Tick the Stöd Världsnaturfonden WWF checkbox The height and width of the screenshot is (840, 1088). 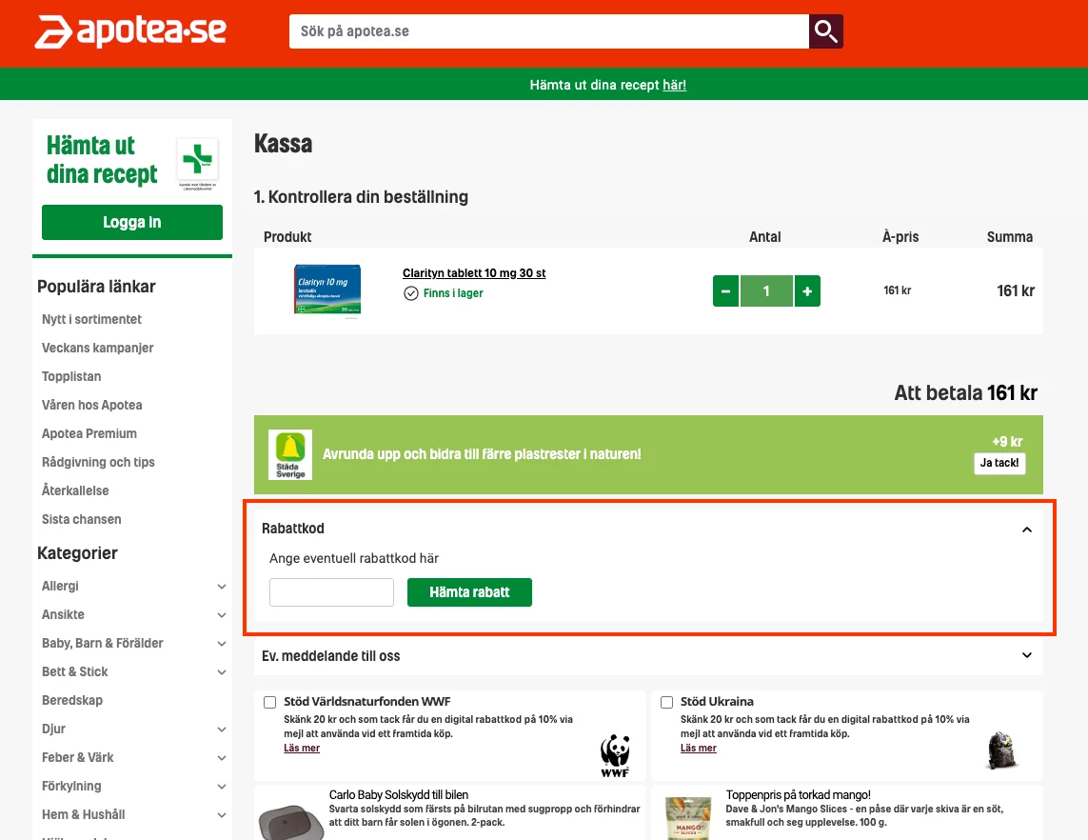(270, 702)
